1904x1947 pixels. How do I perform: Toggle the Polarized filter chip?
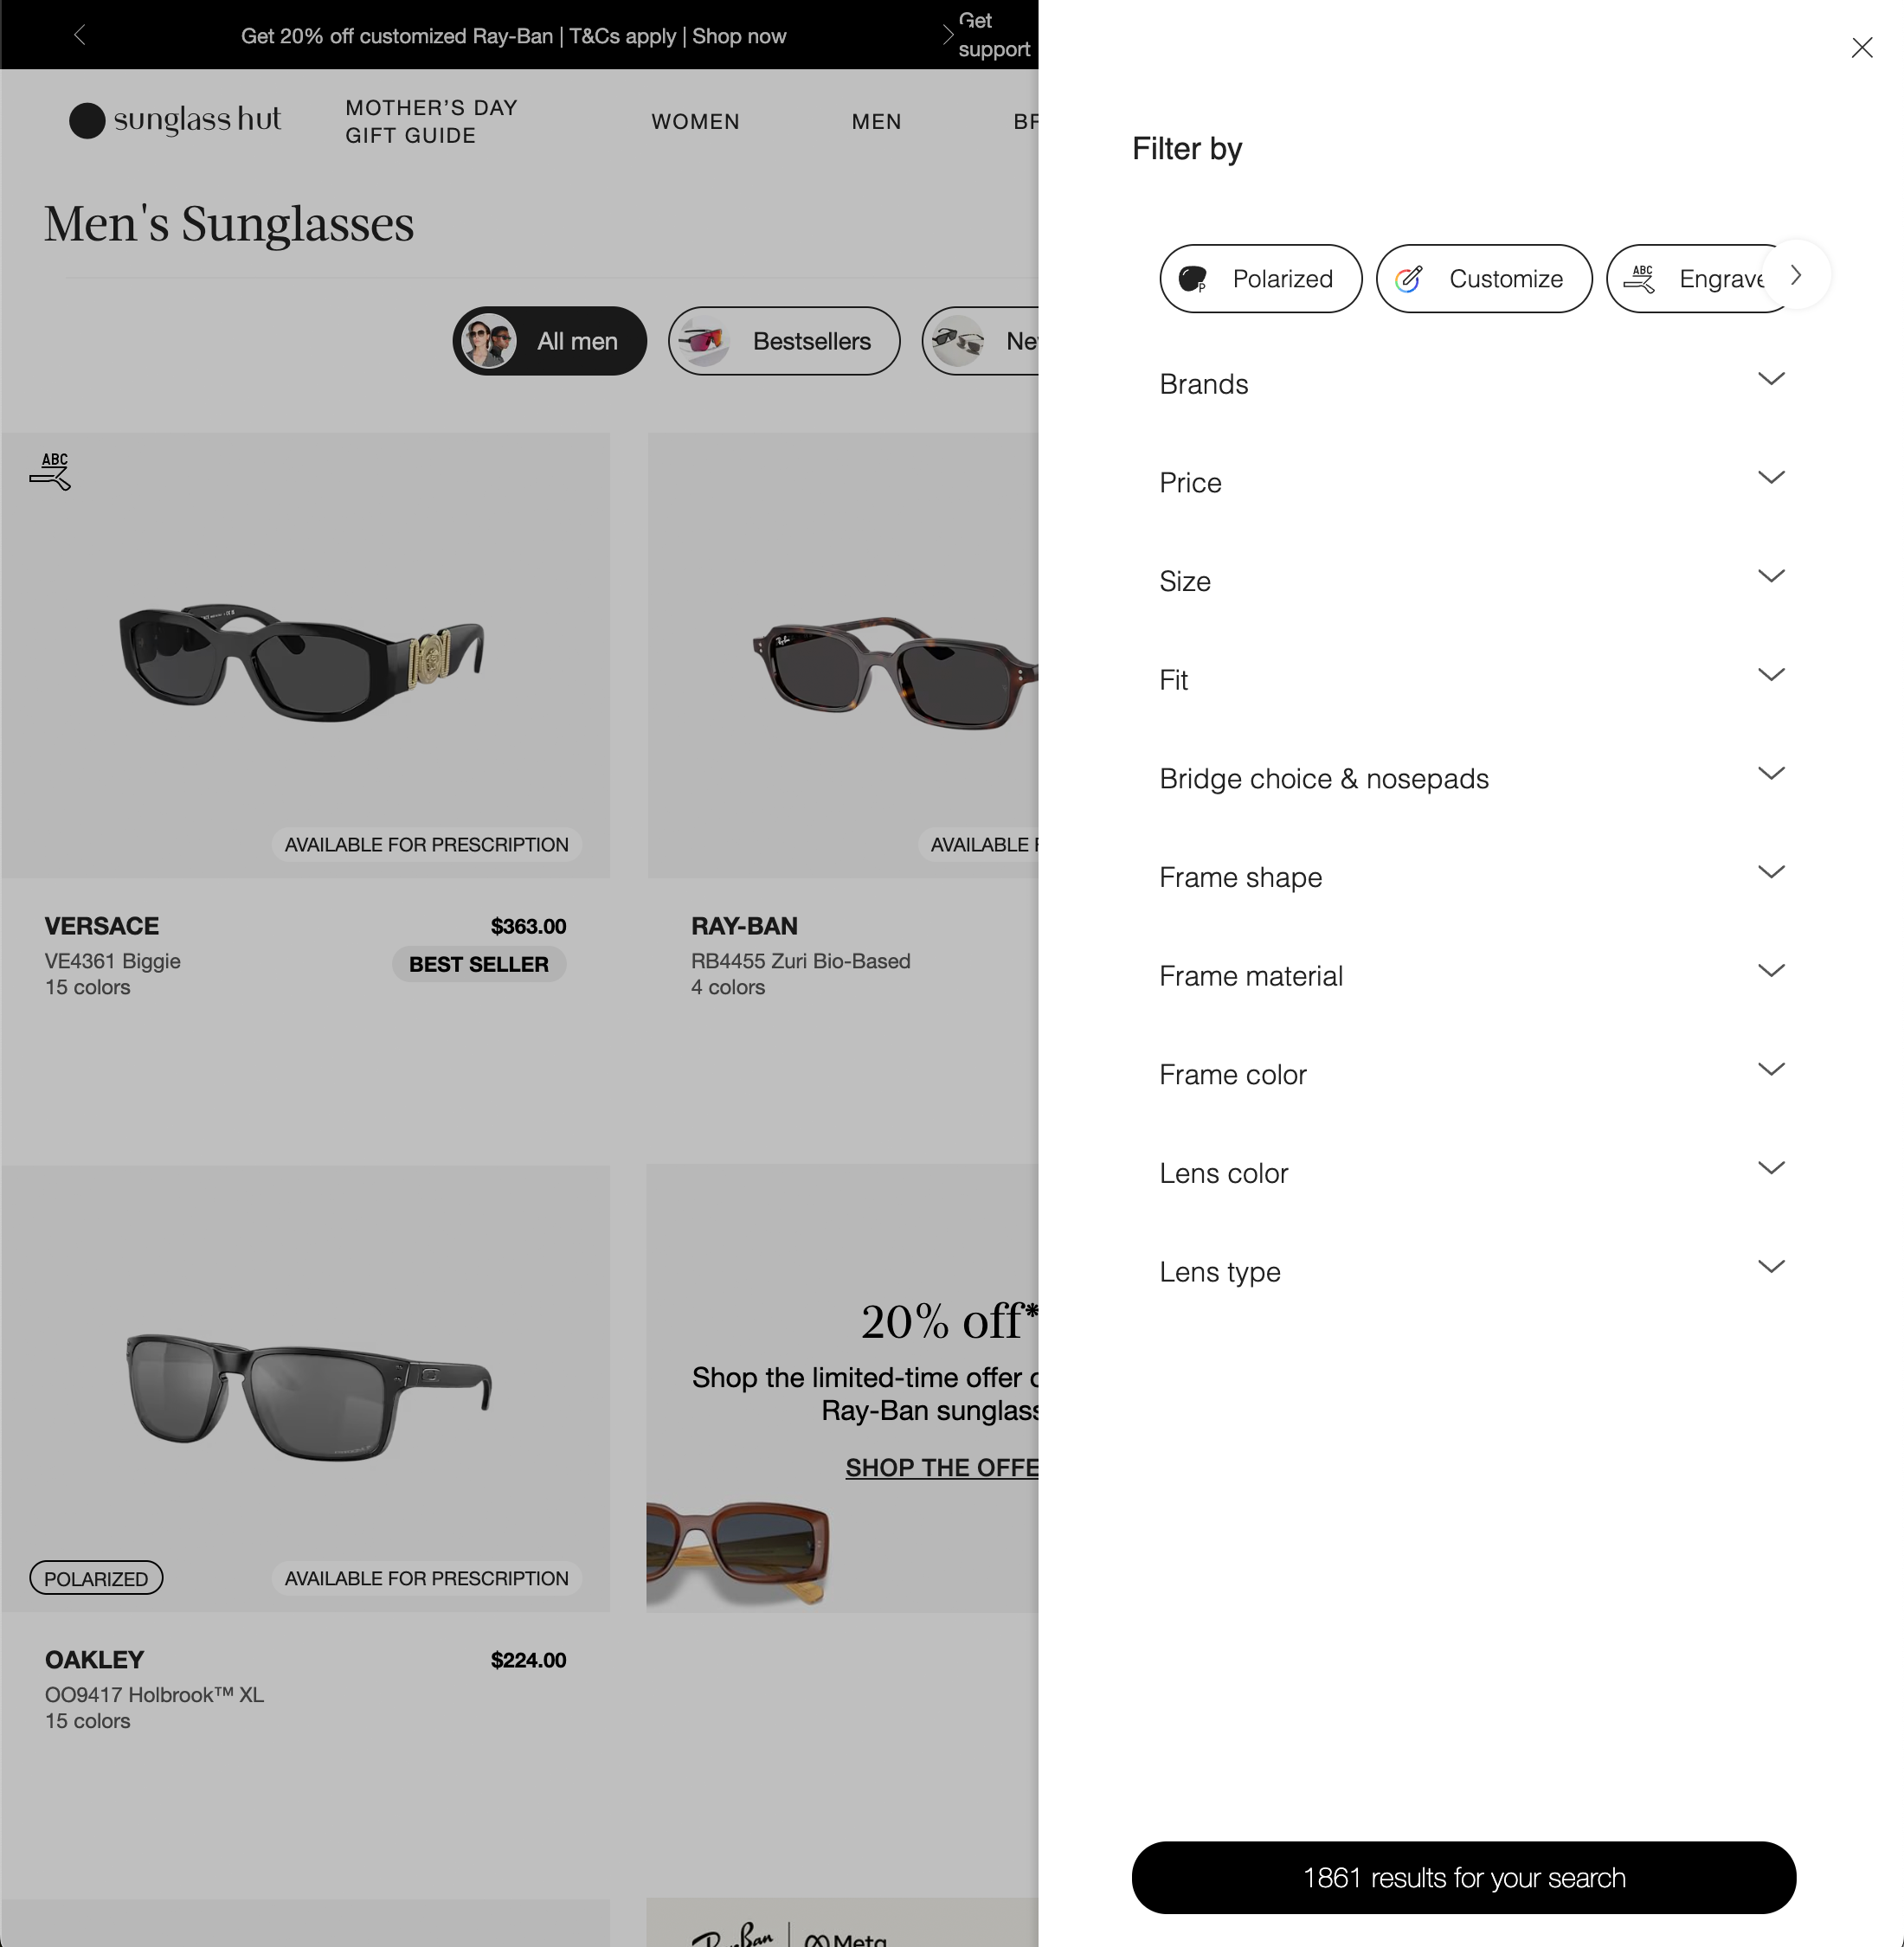(x=1260, y=279)
